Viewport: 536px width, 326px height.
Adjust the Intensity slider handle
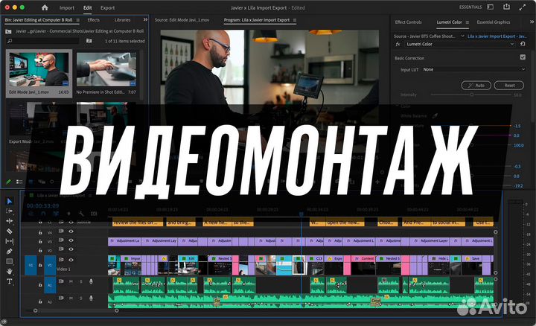pyautogui.click(x=472, y=95)
